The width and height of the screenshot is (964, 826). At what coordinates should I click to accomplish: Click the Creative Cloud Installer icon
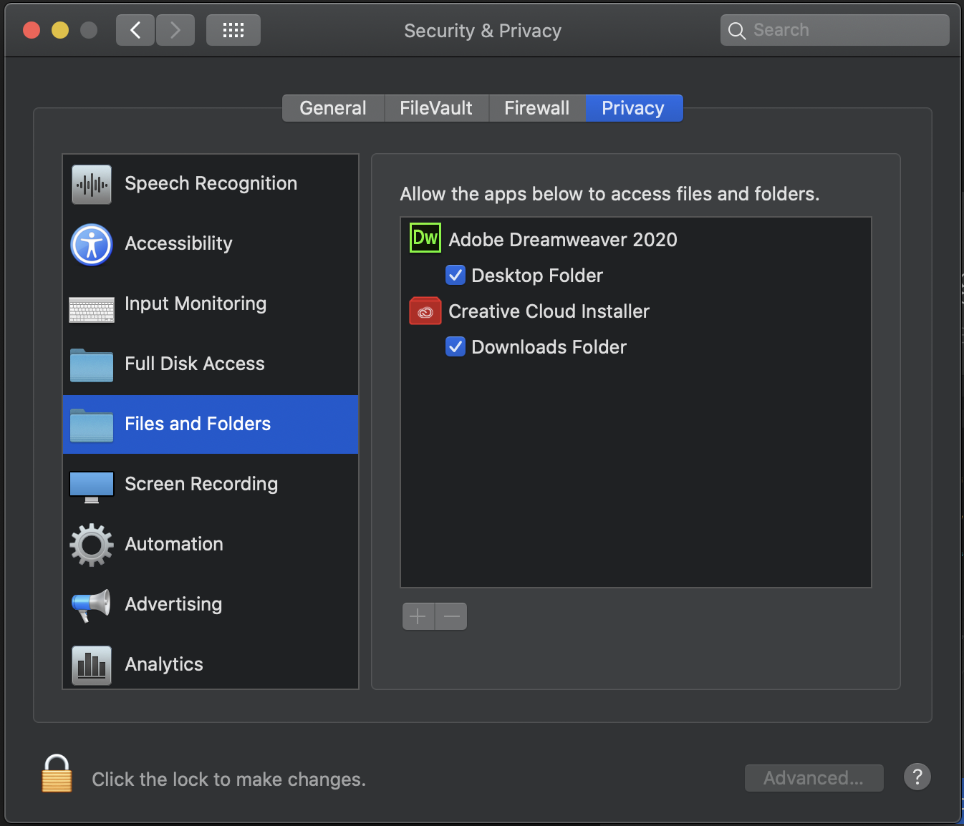tap(425, 311)
